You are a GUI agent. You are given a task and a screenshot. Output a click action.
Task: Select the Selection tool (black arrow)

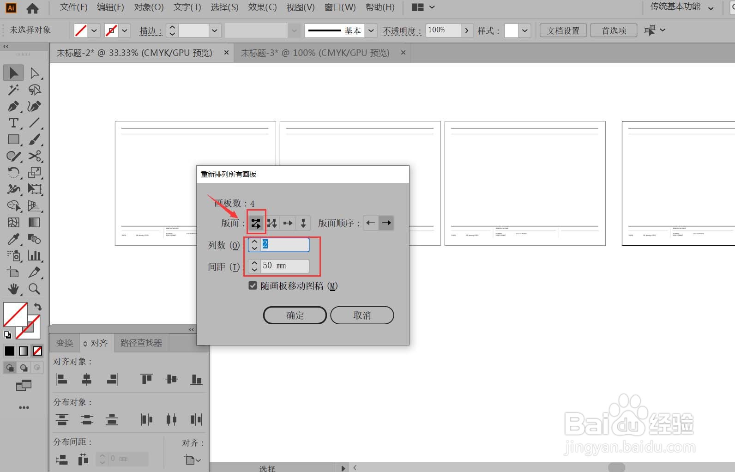tap(13, 73)
